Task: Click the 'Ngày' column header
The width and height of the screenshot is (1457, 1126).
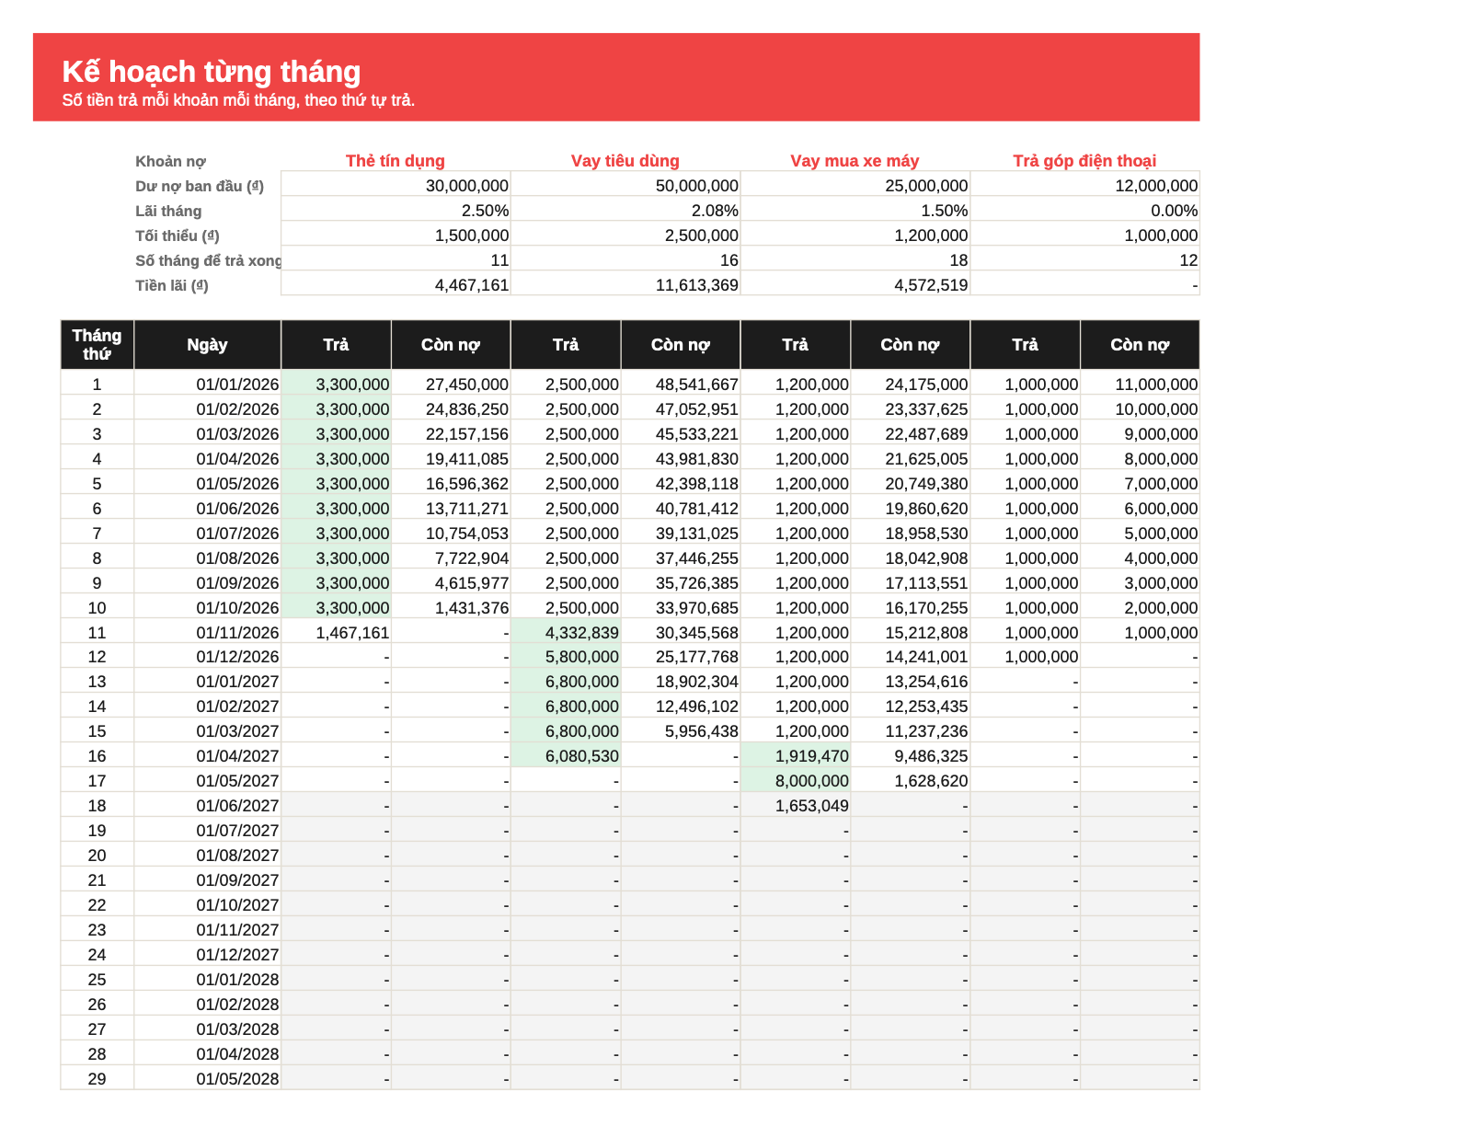Action: coord(208,345)
